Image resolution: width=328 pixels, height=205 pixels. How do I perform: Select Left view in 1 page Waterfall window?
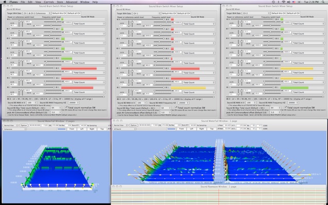192,129
